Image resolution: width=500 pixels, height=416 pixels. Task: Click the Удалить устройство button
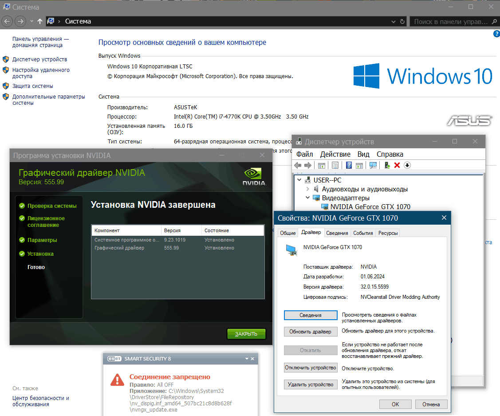tap(311, 384)
